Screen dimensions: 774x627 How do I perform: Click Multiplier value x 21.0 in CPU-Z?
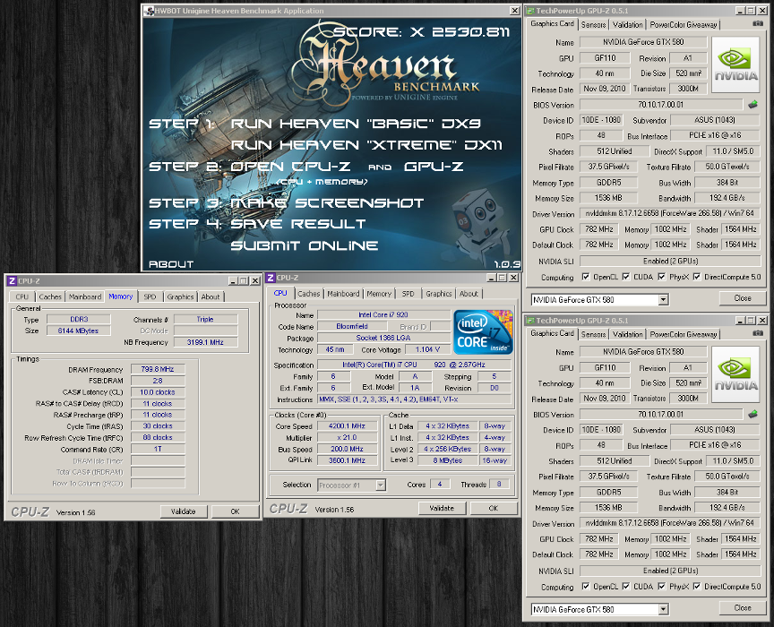pyautogui.click(x=347, y=437)
